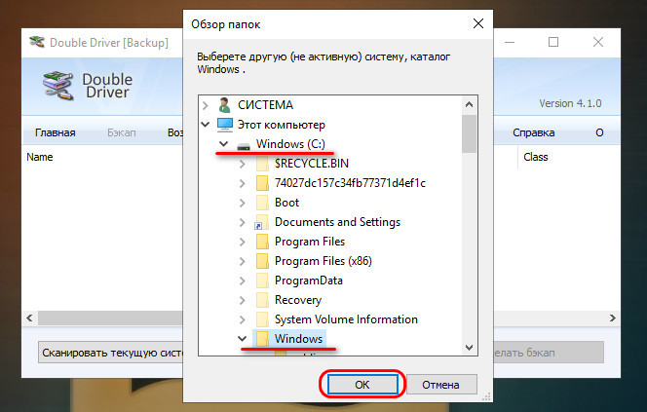Collapse the Windows folder chevron
Viewport: 647px width, 412px height.
pyautogui.click(x=243, y=339)
